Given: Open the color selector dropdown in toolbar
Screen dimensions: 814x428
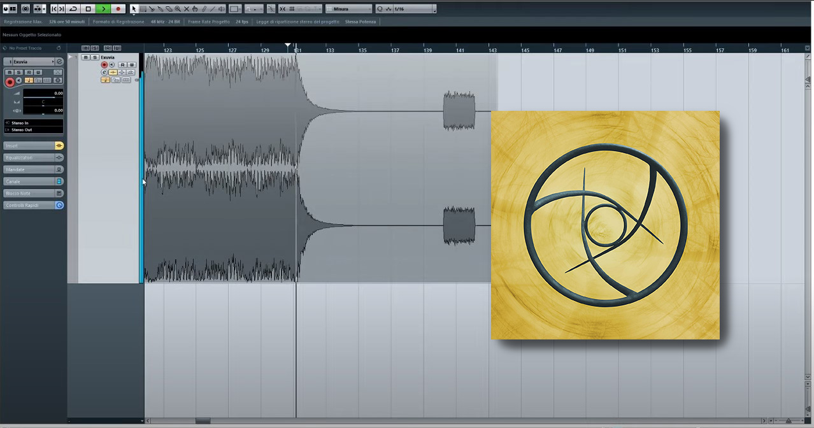Looking at the screenshot, I should point(235,9).
